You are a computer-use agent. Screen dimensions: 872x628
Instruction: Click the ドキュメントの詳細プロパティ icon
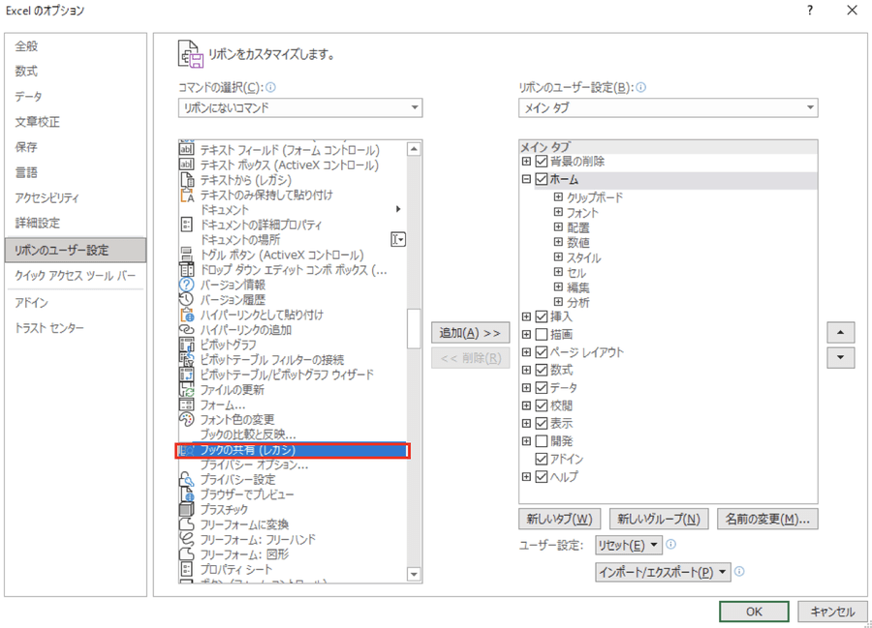187,224
